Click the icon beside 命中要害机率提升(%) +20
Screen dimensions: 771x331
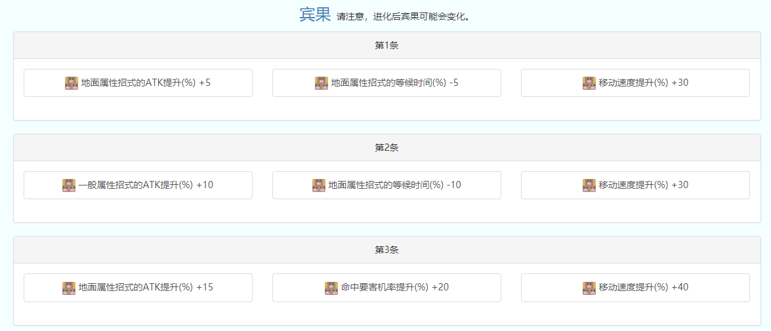coord(331,288)
